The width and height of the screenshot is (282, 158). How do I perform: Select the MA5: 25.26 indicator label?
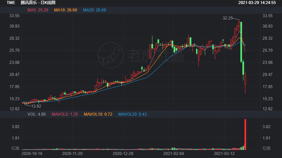pos(38,10)
